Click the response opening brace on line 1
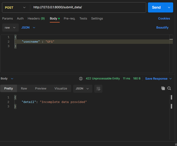 point(15,97)
